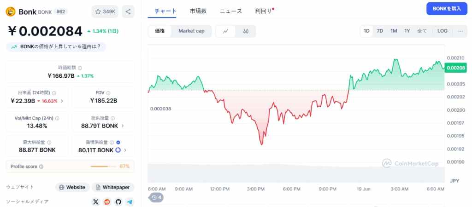Select the 7D time range
The height and width of the screenshot is (207, 472).
[380, 31]
